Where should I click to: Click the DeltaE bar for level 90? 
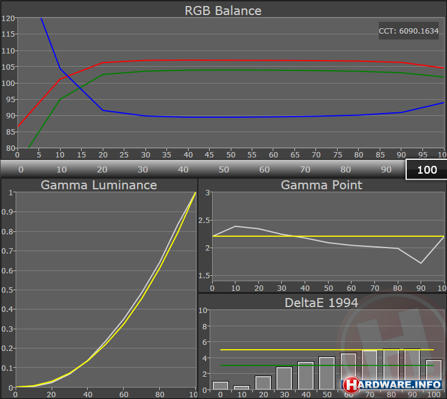tap(413, 370)
